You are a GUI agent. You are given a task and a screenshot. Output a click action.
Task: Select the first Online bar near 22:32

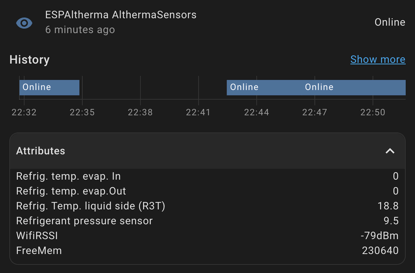[x=49, y=88]
